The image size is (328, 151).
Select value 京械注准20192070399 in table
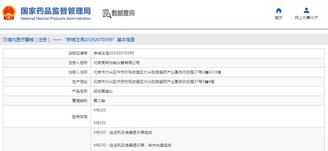114,53
